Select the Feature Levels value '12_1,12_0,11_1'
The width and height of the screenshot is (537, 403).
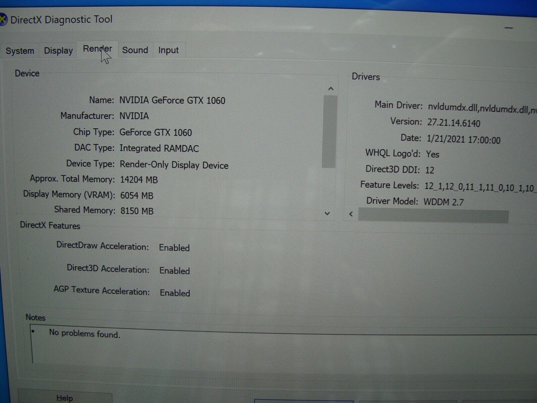tap(455, 187)
